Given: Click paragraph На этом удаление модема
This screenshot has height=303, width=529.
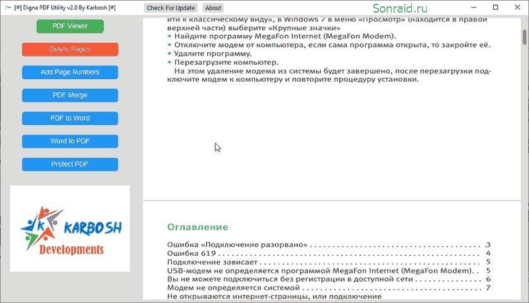Looking at the screenshot, I should click(x=329, y=75).
